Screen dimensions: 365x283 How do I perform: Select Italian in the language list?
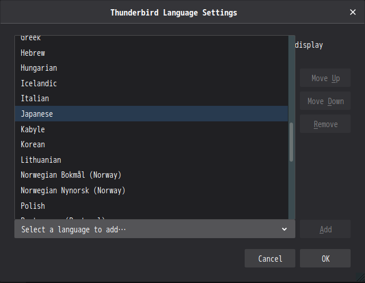point(151,98)
